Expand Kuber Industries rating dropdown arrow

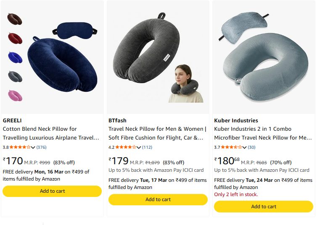245,147
